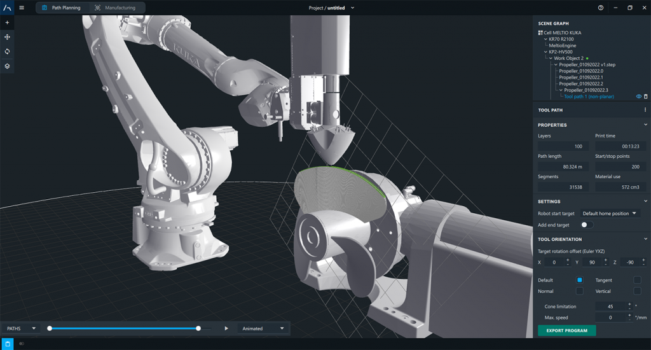The image size is (651, 350).
Task: Open the Animated mode dropdown
Action: [263, 328]
